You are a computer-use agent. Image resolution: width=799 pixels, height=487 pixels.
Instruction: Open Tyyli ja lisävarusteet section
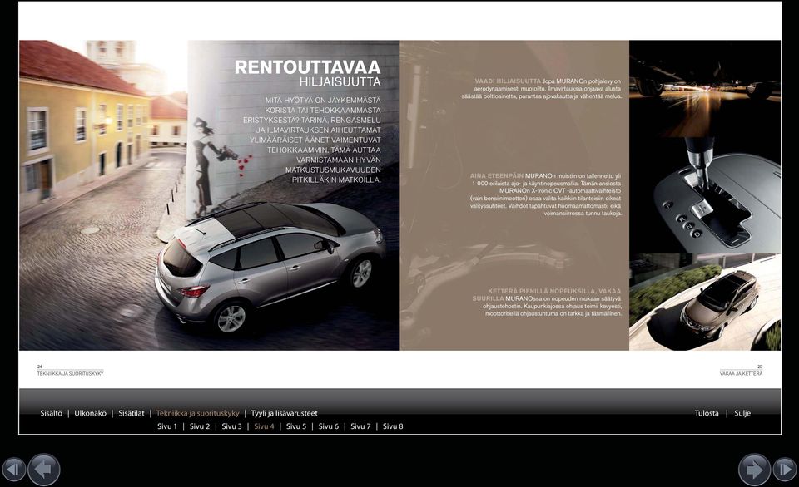point(284,413)
